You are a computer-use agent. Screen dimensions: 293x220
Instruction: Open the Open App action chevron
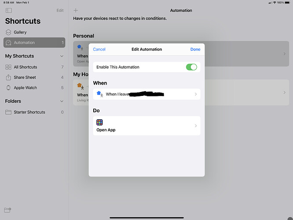pyautogui.click(x=196, y=126)
